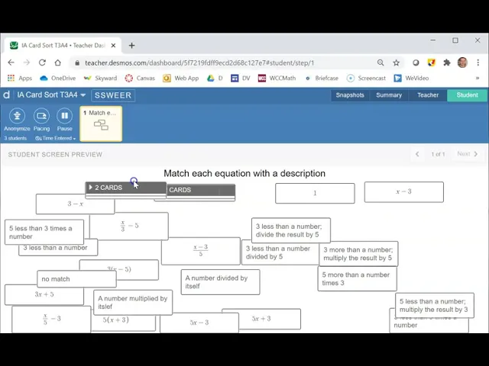
Task: Select the 'A number multiplied by itslef' card
Action: (133, 302)
